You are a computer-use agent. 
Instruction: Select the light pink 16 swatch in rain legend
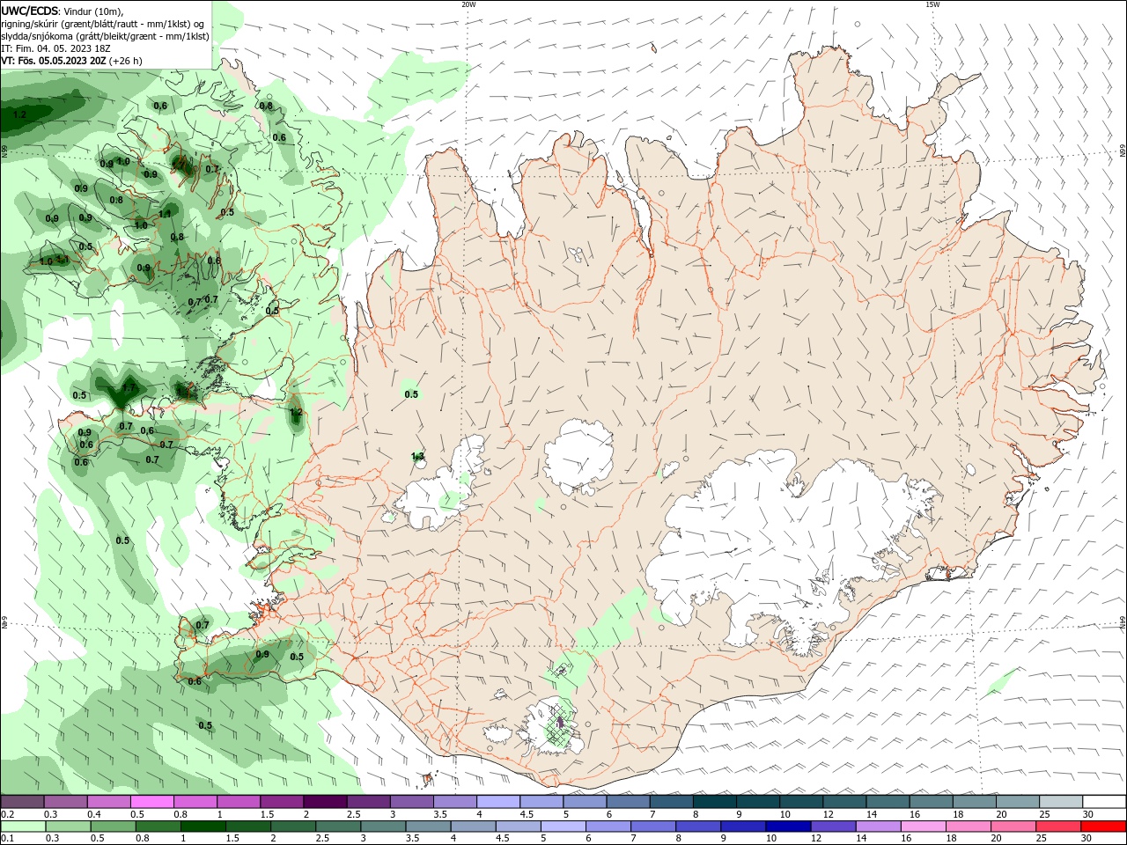[923, 827]
